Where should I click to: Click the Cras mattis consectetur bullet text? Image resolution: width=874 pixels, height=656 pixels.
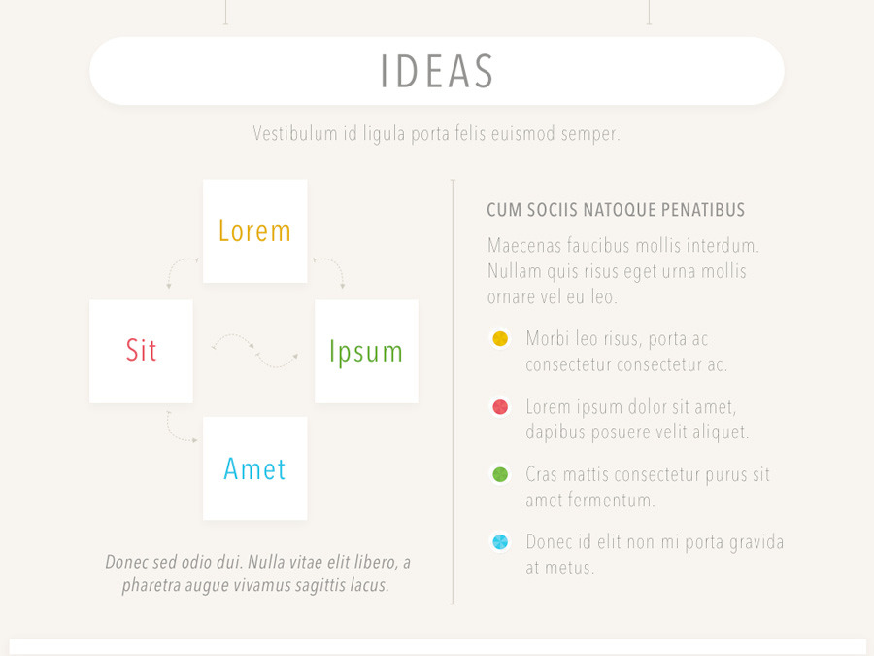pyautogui.click(x=647, y=488)
